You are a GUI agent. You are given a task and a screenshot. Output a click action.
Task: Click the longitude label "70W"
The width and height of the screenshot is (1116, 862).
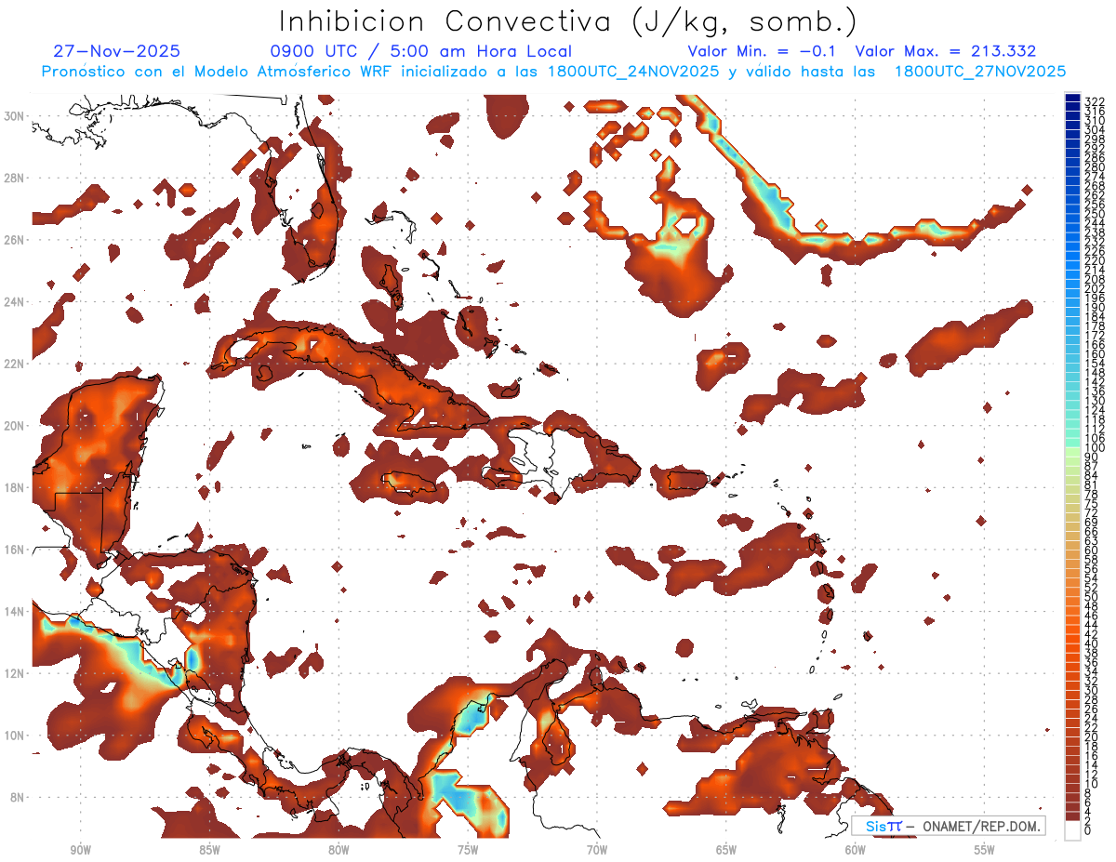(597, 850)
